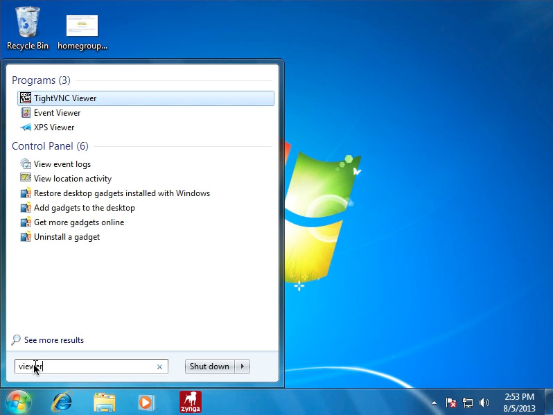Screen dimensions: 553x415
Task: Click the magnifier icon beside See more results
Action: [16, 340]
